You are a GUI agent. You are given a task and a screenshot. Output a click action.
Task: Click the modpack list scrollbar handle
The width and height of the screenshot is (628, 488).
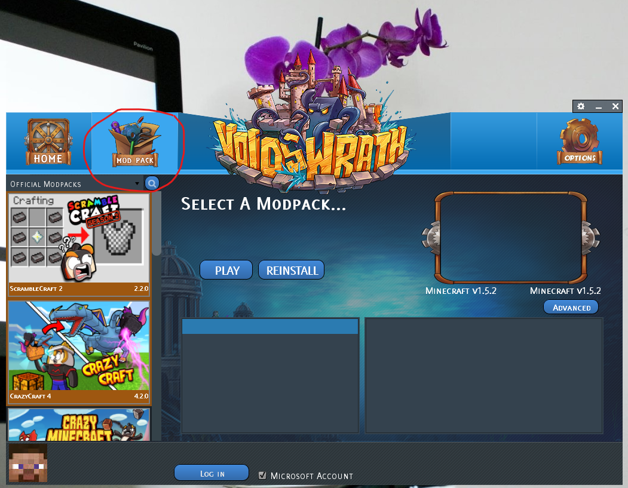pyautogui.click(x=157, y=224)
